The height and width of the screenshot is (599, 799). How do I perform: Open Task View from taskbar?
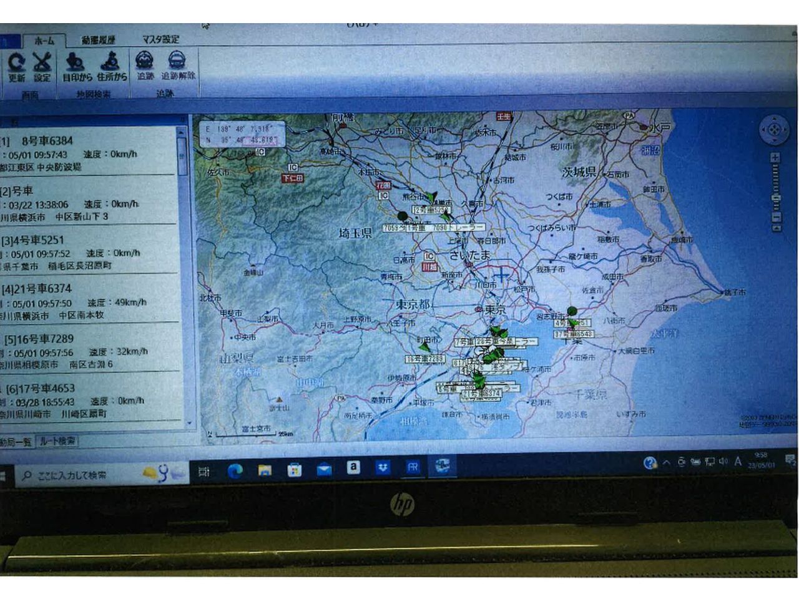tap(203, 472)
